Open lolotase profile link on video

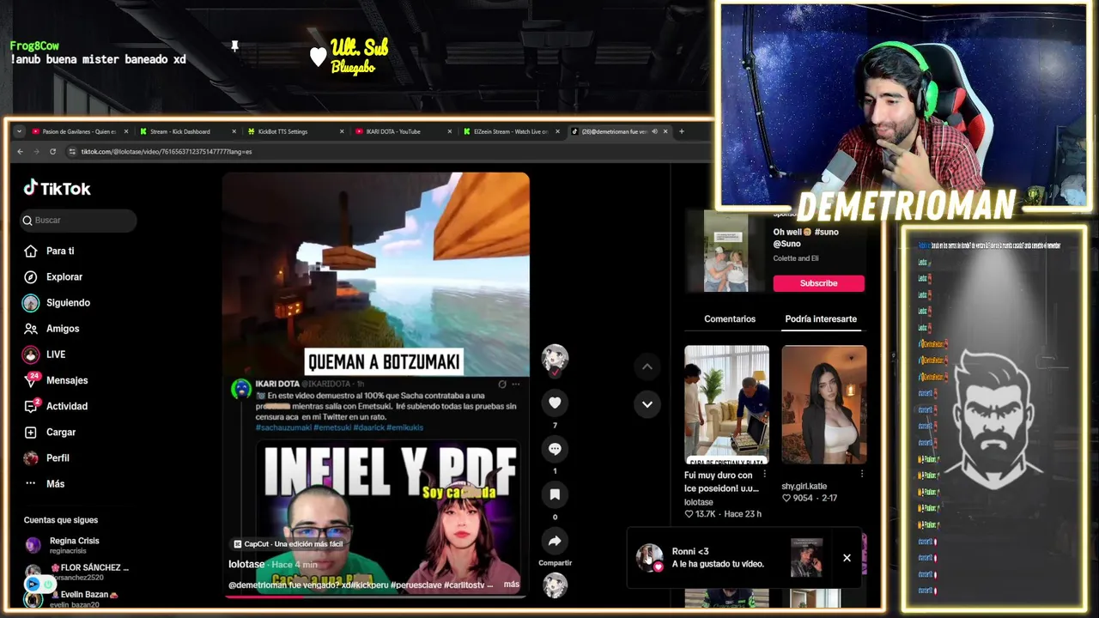point(246,564)
